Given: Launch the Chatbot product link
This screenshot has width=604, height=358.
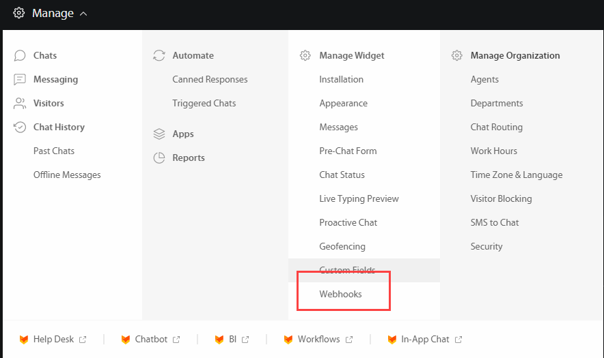Looking at the screenshot, I should click(151, 340).
